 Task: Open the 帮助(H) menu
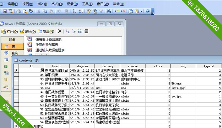coord(119,4)
